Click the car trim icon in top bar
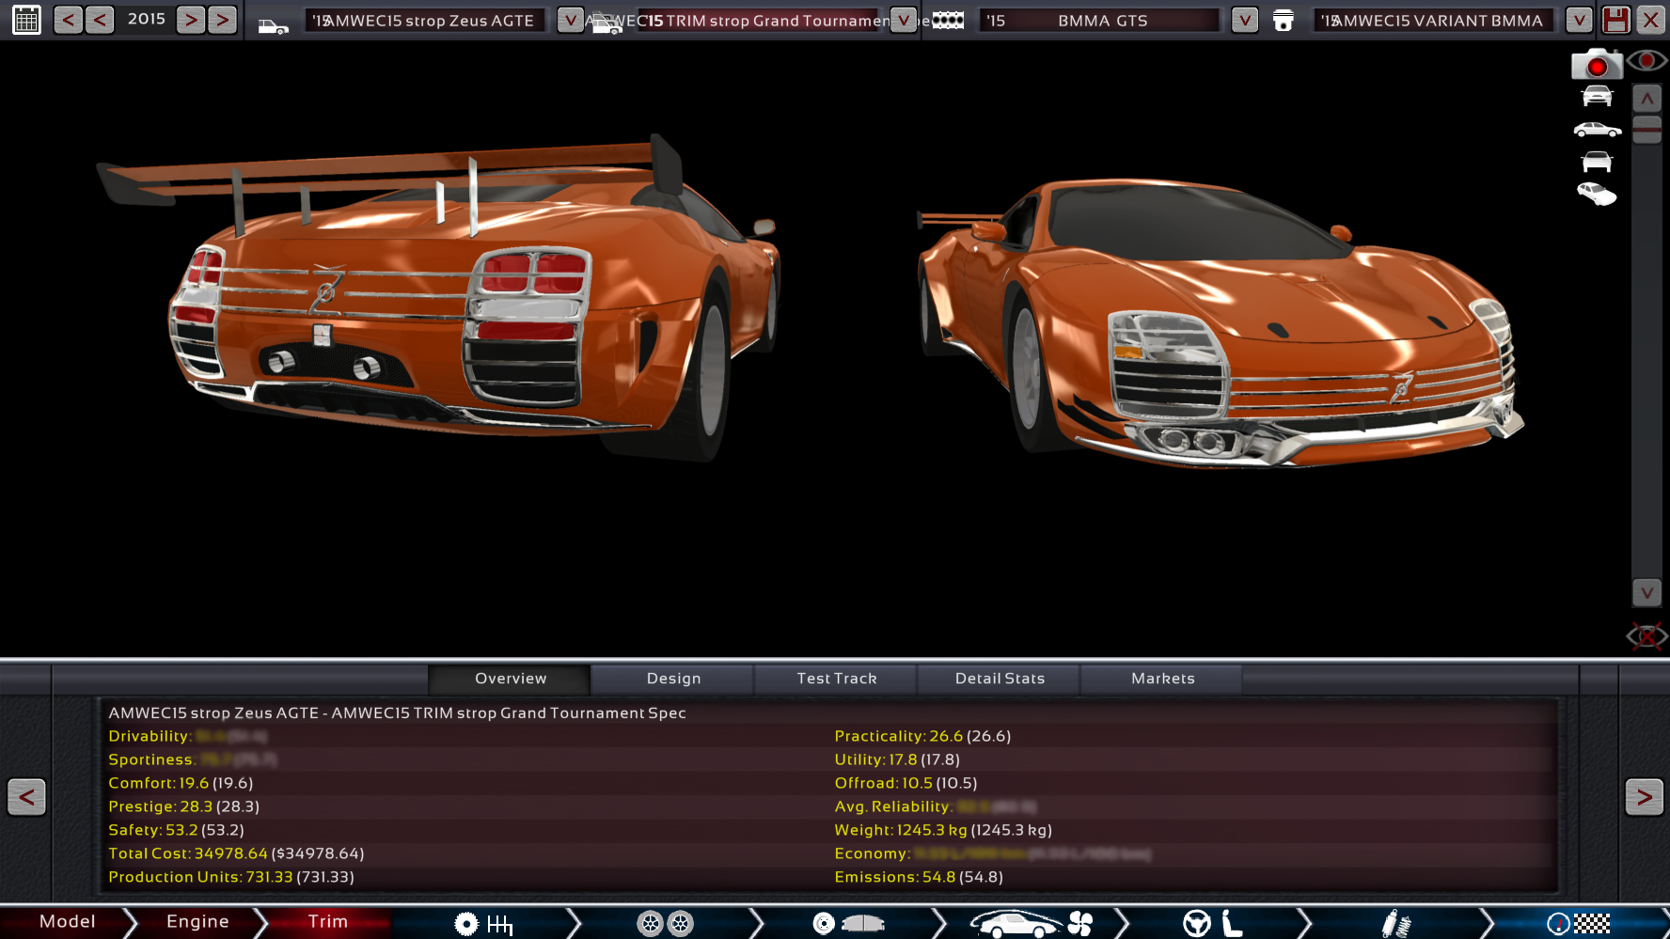Screen dimensions: 1670x939 point(607,23)
